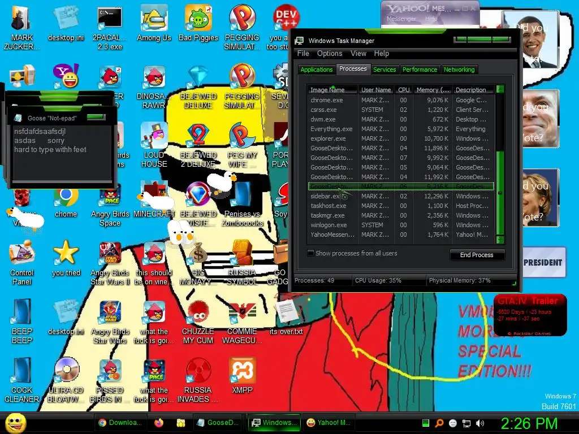Click the End Process button

477,255
